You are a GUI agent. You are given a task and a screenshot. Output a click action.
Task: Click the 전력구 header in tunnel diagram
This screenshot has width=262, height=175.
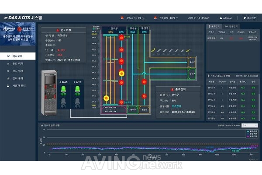(114, 28)
